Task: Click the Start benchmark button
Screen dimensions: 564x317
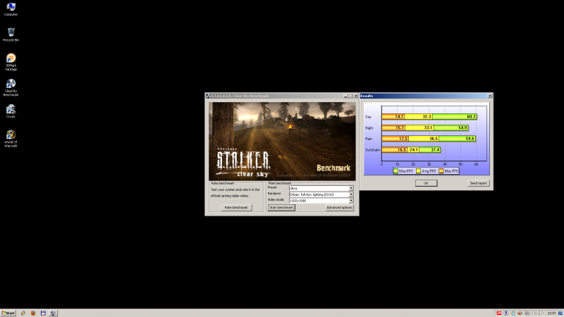Action: (x=281, y=207)
